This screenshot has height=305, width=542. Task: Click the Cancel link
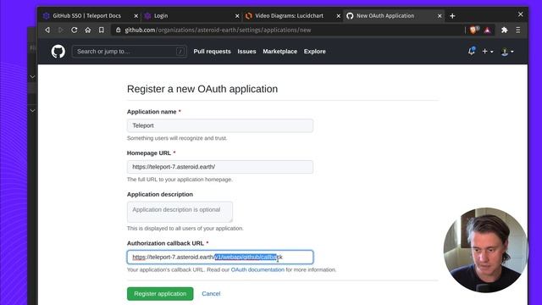[x=211, y=294]
